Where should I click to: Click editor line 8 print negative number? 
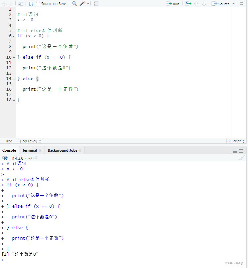pyautogui.click(x=50, y=46)
